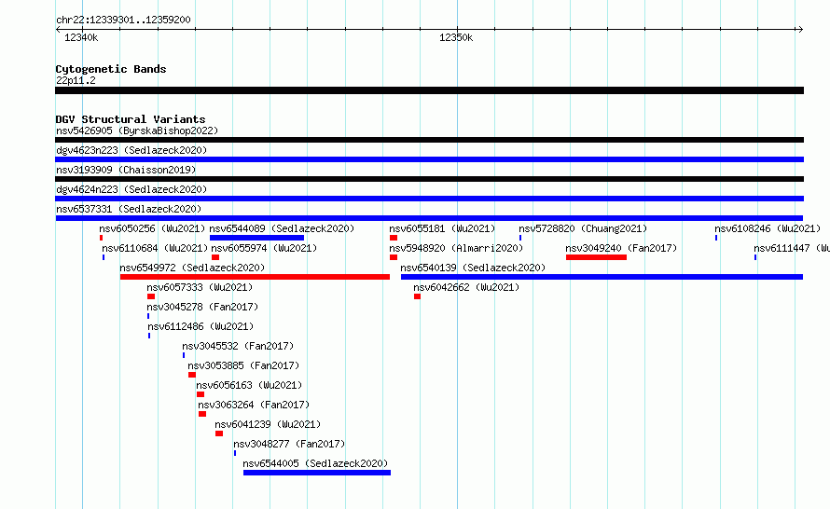
Task: Open variant nsv6042662 (Wu2021) label
Action: [x=466, y=287]
